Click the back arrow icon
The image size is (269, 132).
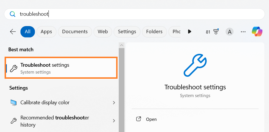click(13, 31)
